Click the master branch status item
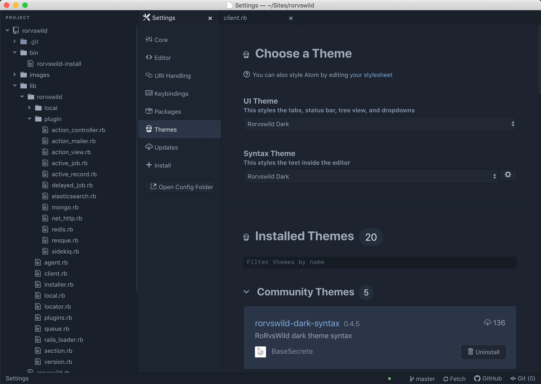Viewport: 541px width, 384px height. (422, 379)
